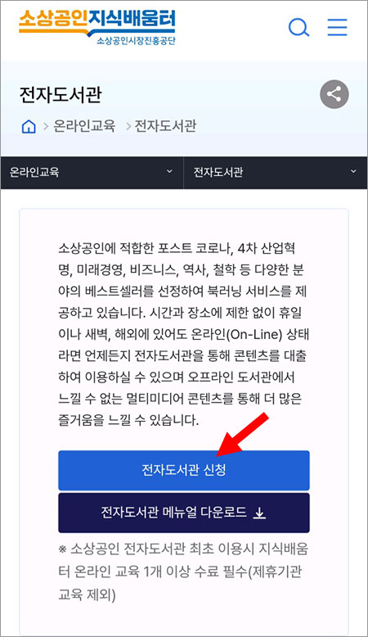Viewport: 368px width, 637px height.
Task: Click the 소상공인시장진흥공단 text under logo
Action: coord(136,41)
